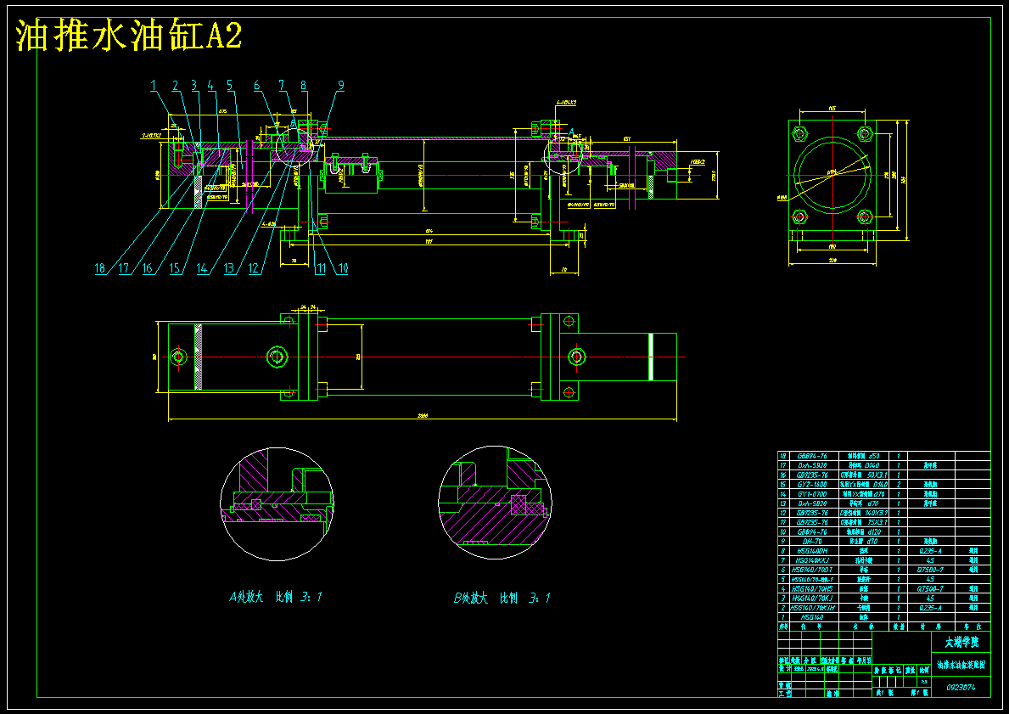Select the B detail marker label in the section view

click(x=293, y=124)
